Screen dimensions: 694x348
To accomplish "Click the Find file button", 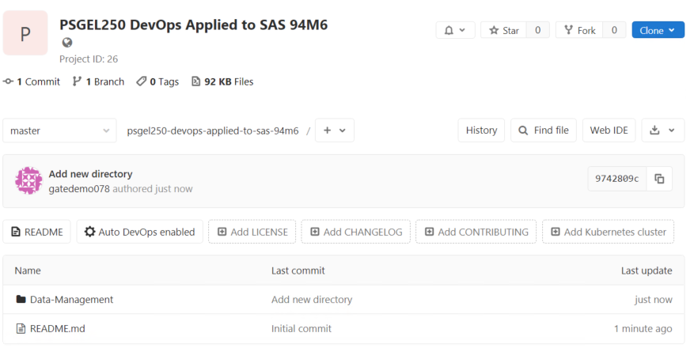I will click(x=544, y=130).
